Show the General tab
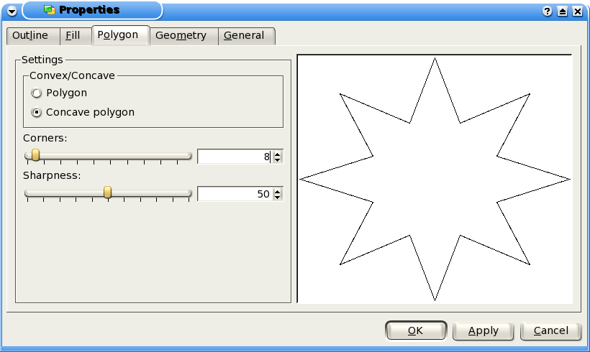 (x=244, y=36)
